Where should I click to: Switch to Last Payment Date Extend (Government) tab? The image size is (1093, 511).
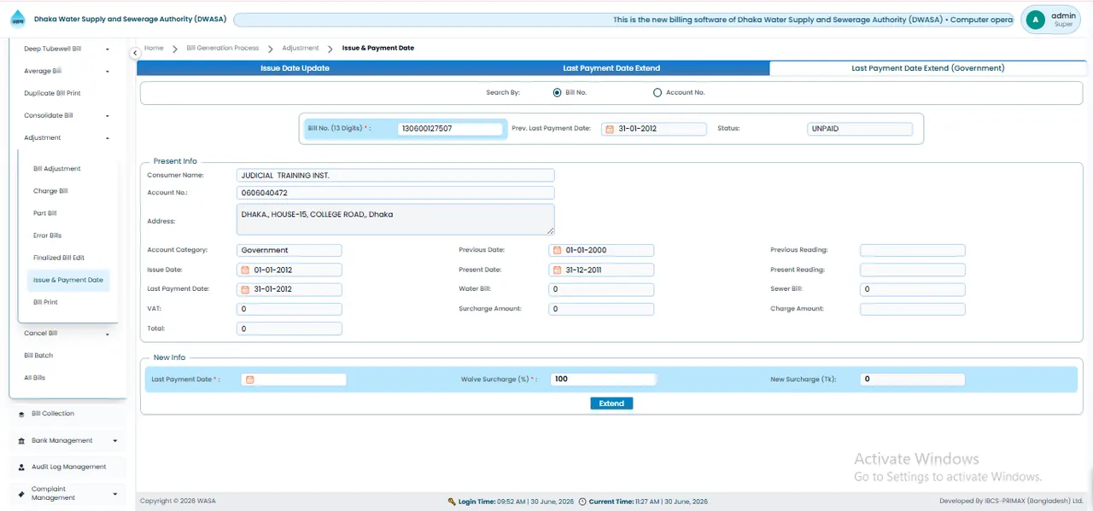[928, 68]
